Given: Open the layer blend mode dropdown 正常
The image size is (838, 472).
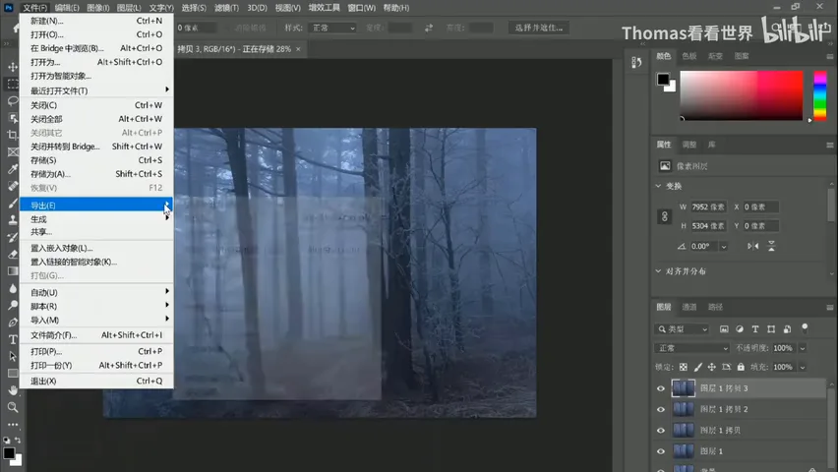Looking at the screenshot, I should click(x=691, y=348).
